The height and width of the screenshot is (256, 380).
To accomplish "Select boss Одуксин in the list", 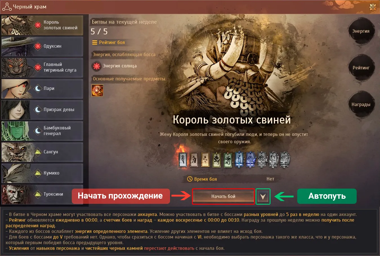I will pyautogui.click(x=42, y=47).
